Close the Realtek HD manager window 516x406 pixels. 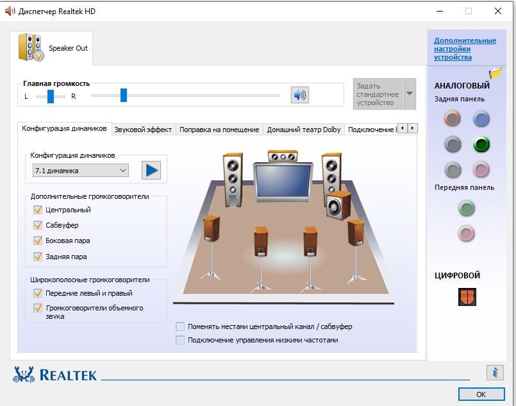pyautogui.click(x=498, y=11)
